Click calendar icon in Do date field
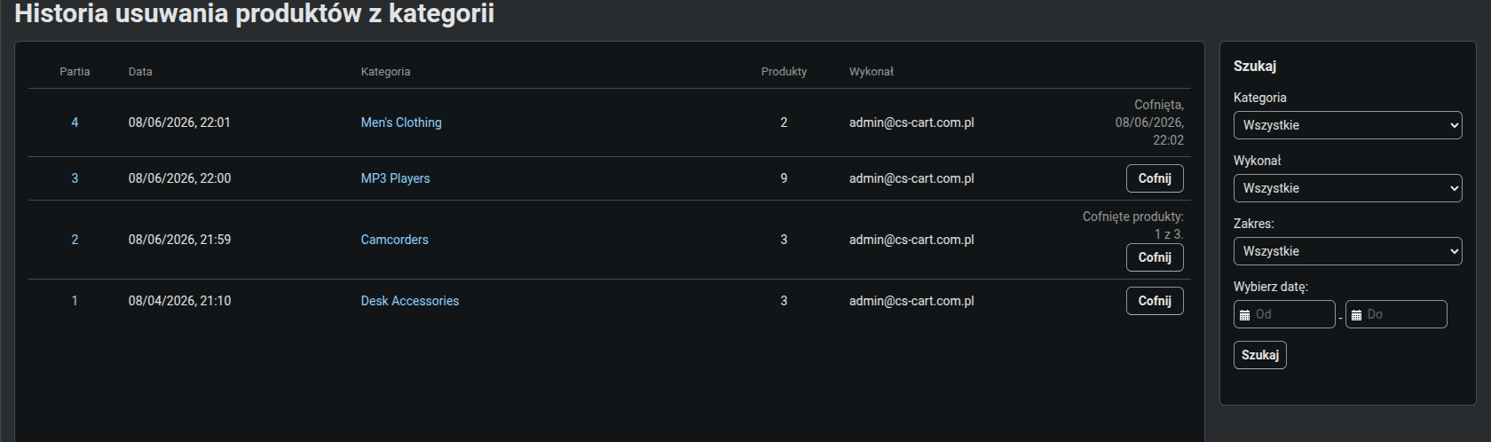 (1356, 315)
